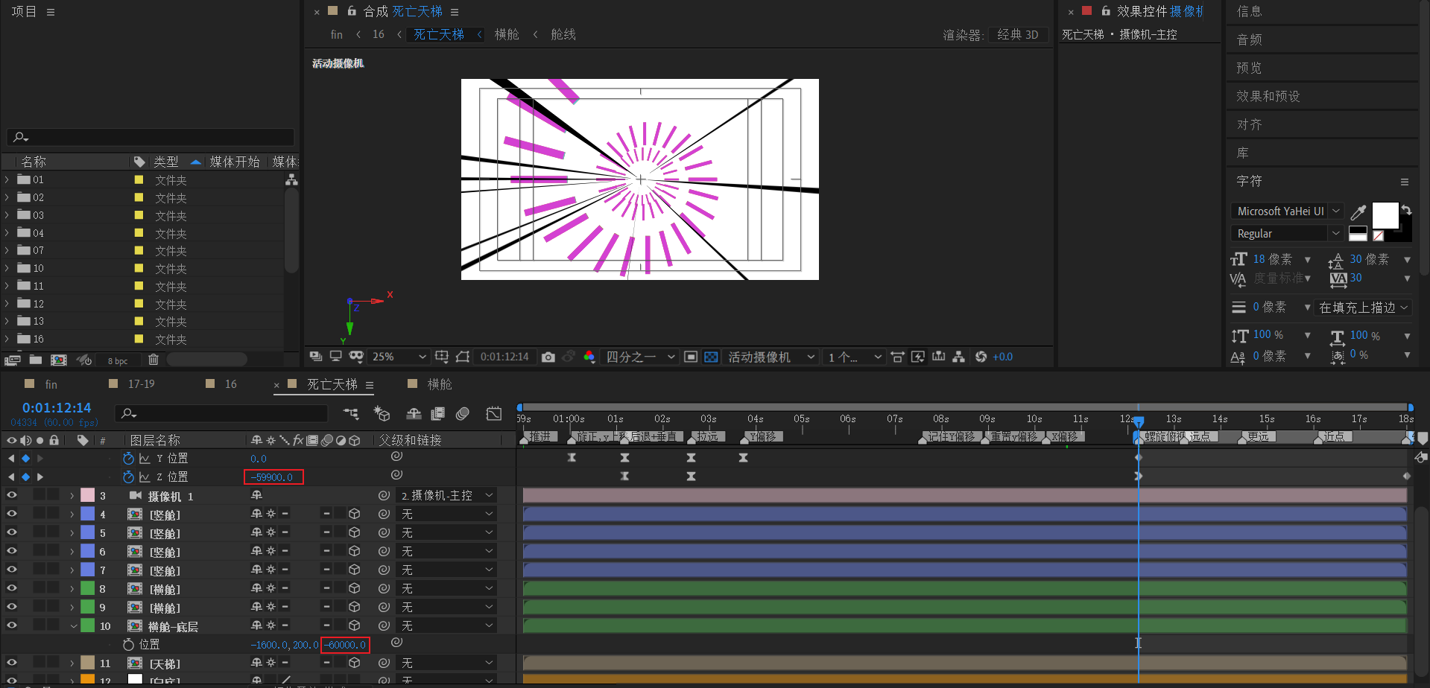
Task: Open the 四分之一 resolution dropdown
Action: pyautogui.click(x=640, y=357)
